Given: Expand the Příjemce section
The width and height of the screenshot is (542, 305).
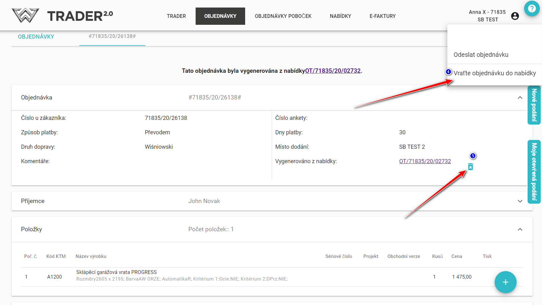Looking at the screenshot, I should pos(520,201).
